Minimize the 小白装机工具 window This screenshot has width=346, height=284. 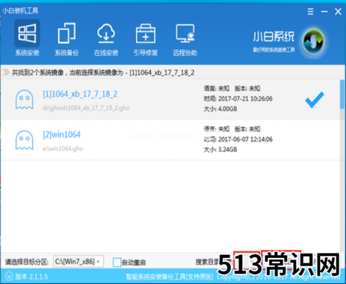324,11
